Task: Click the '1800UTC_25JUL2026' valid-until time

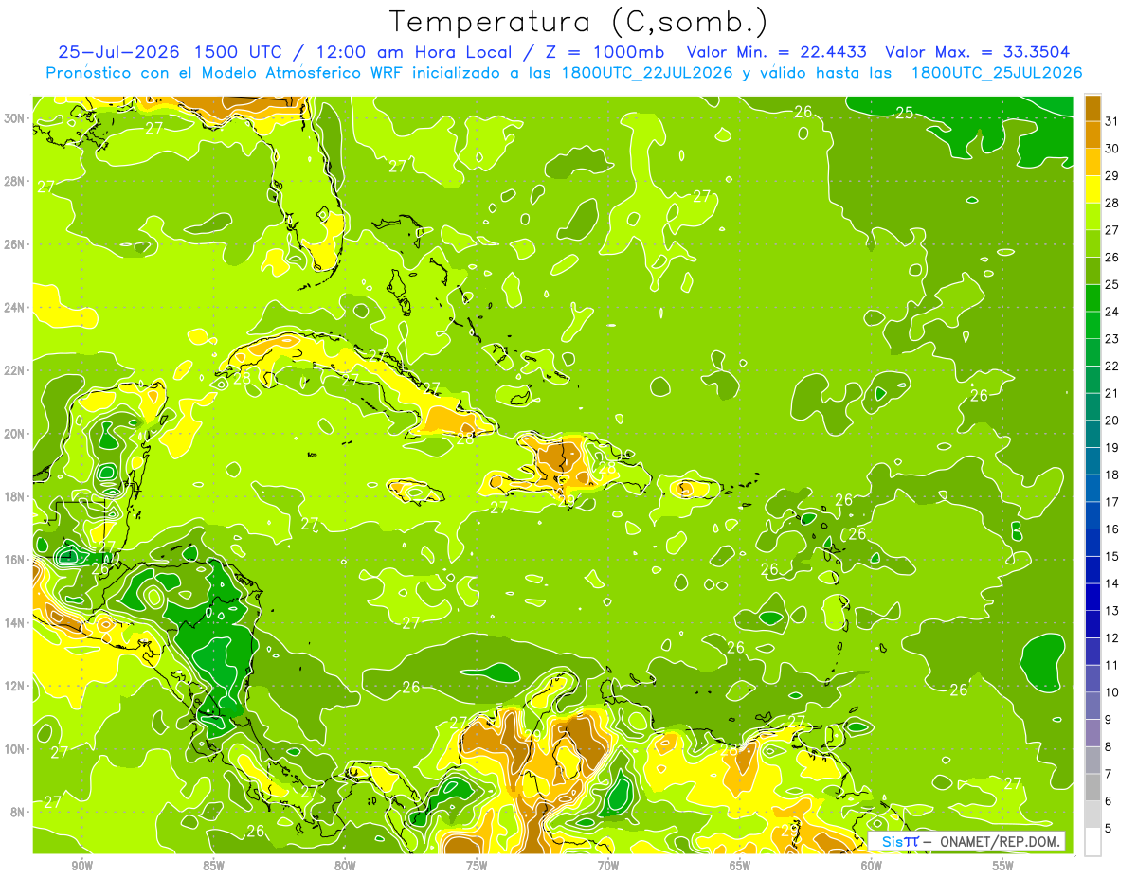Action: click(x=997, y=73)
